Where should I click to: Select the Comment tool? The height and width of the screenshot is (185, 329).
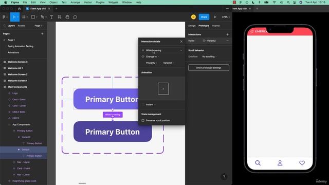click(x=75, y=17)
